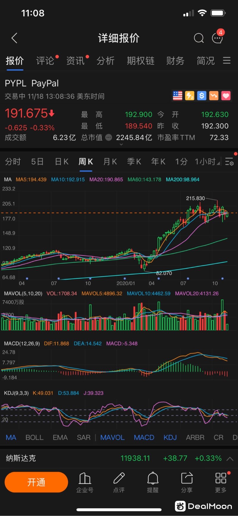Tap the PYPL PayPal stock title
The image size is (238, 516).
32,83
